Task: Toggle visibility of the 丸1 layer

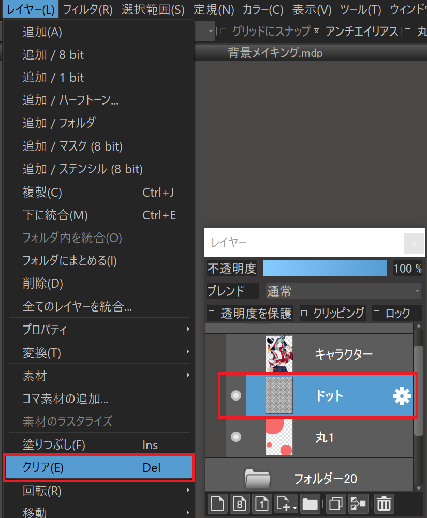Action: (x=236, y=437)
